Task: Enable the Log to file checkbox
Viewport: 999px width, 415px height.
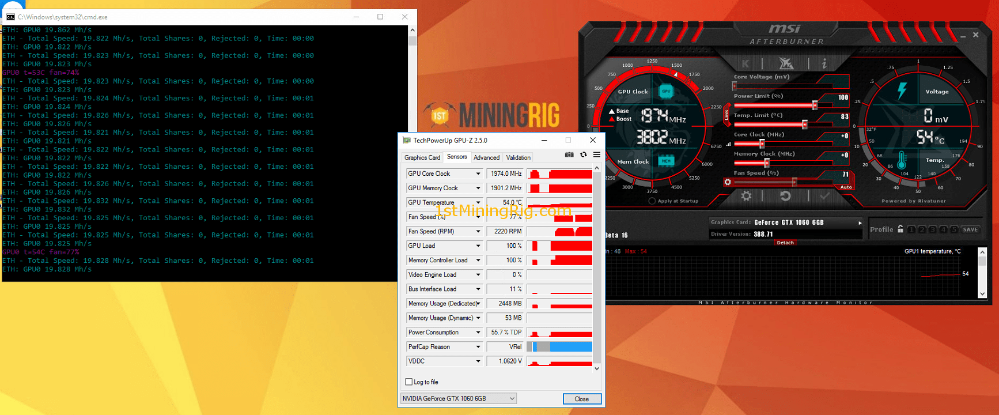Action: (409, 382)
